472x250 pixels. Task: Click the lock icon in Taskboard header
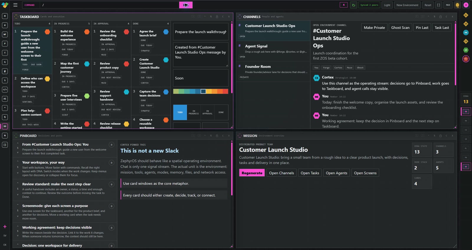(217, 16)
